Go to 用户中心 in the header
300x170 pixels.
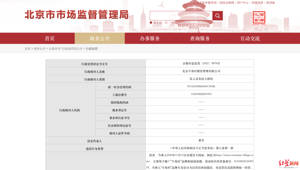coord(243,3)
